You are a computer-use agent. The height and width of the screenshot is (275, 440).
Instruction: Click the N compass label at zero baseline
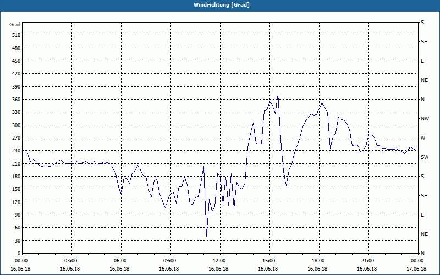point(422,254)
